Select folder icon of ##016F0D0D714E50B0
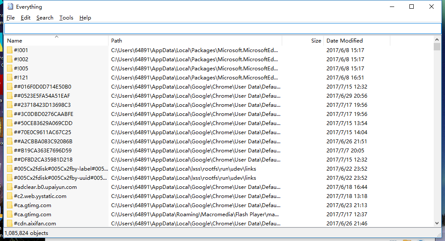445x241 pixels. click(x=10, y=87)
